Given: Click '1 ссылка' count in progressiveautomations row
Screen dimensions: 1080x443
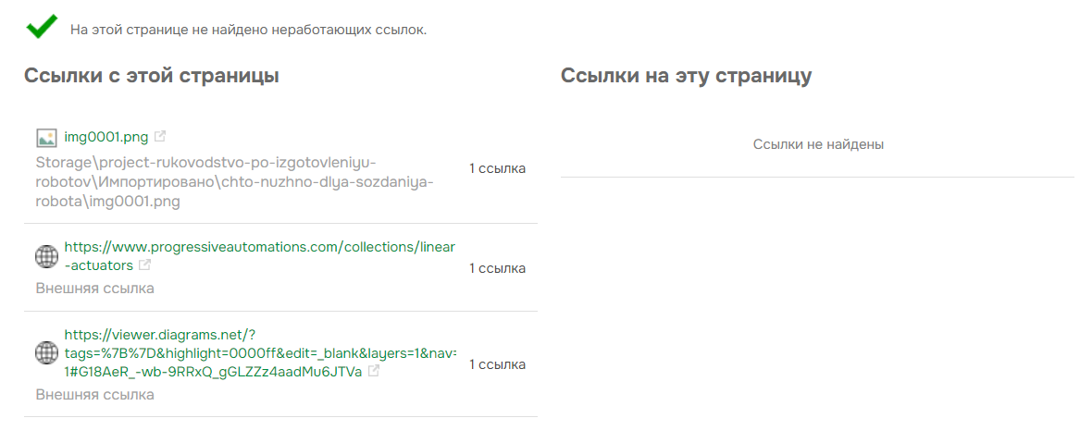Looking at the screenshot, I should 497,268.
